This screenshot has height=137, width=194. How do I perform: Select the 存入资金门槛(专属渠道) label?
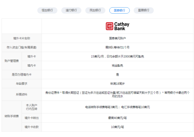[22, 47]
